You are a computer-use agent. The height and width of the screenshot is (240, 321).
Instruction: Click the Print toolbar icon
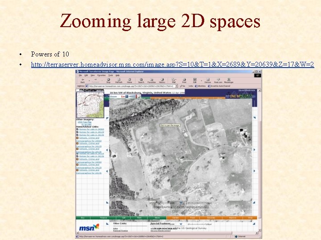(184, 80)
